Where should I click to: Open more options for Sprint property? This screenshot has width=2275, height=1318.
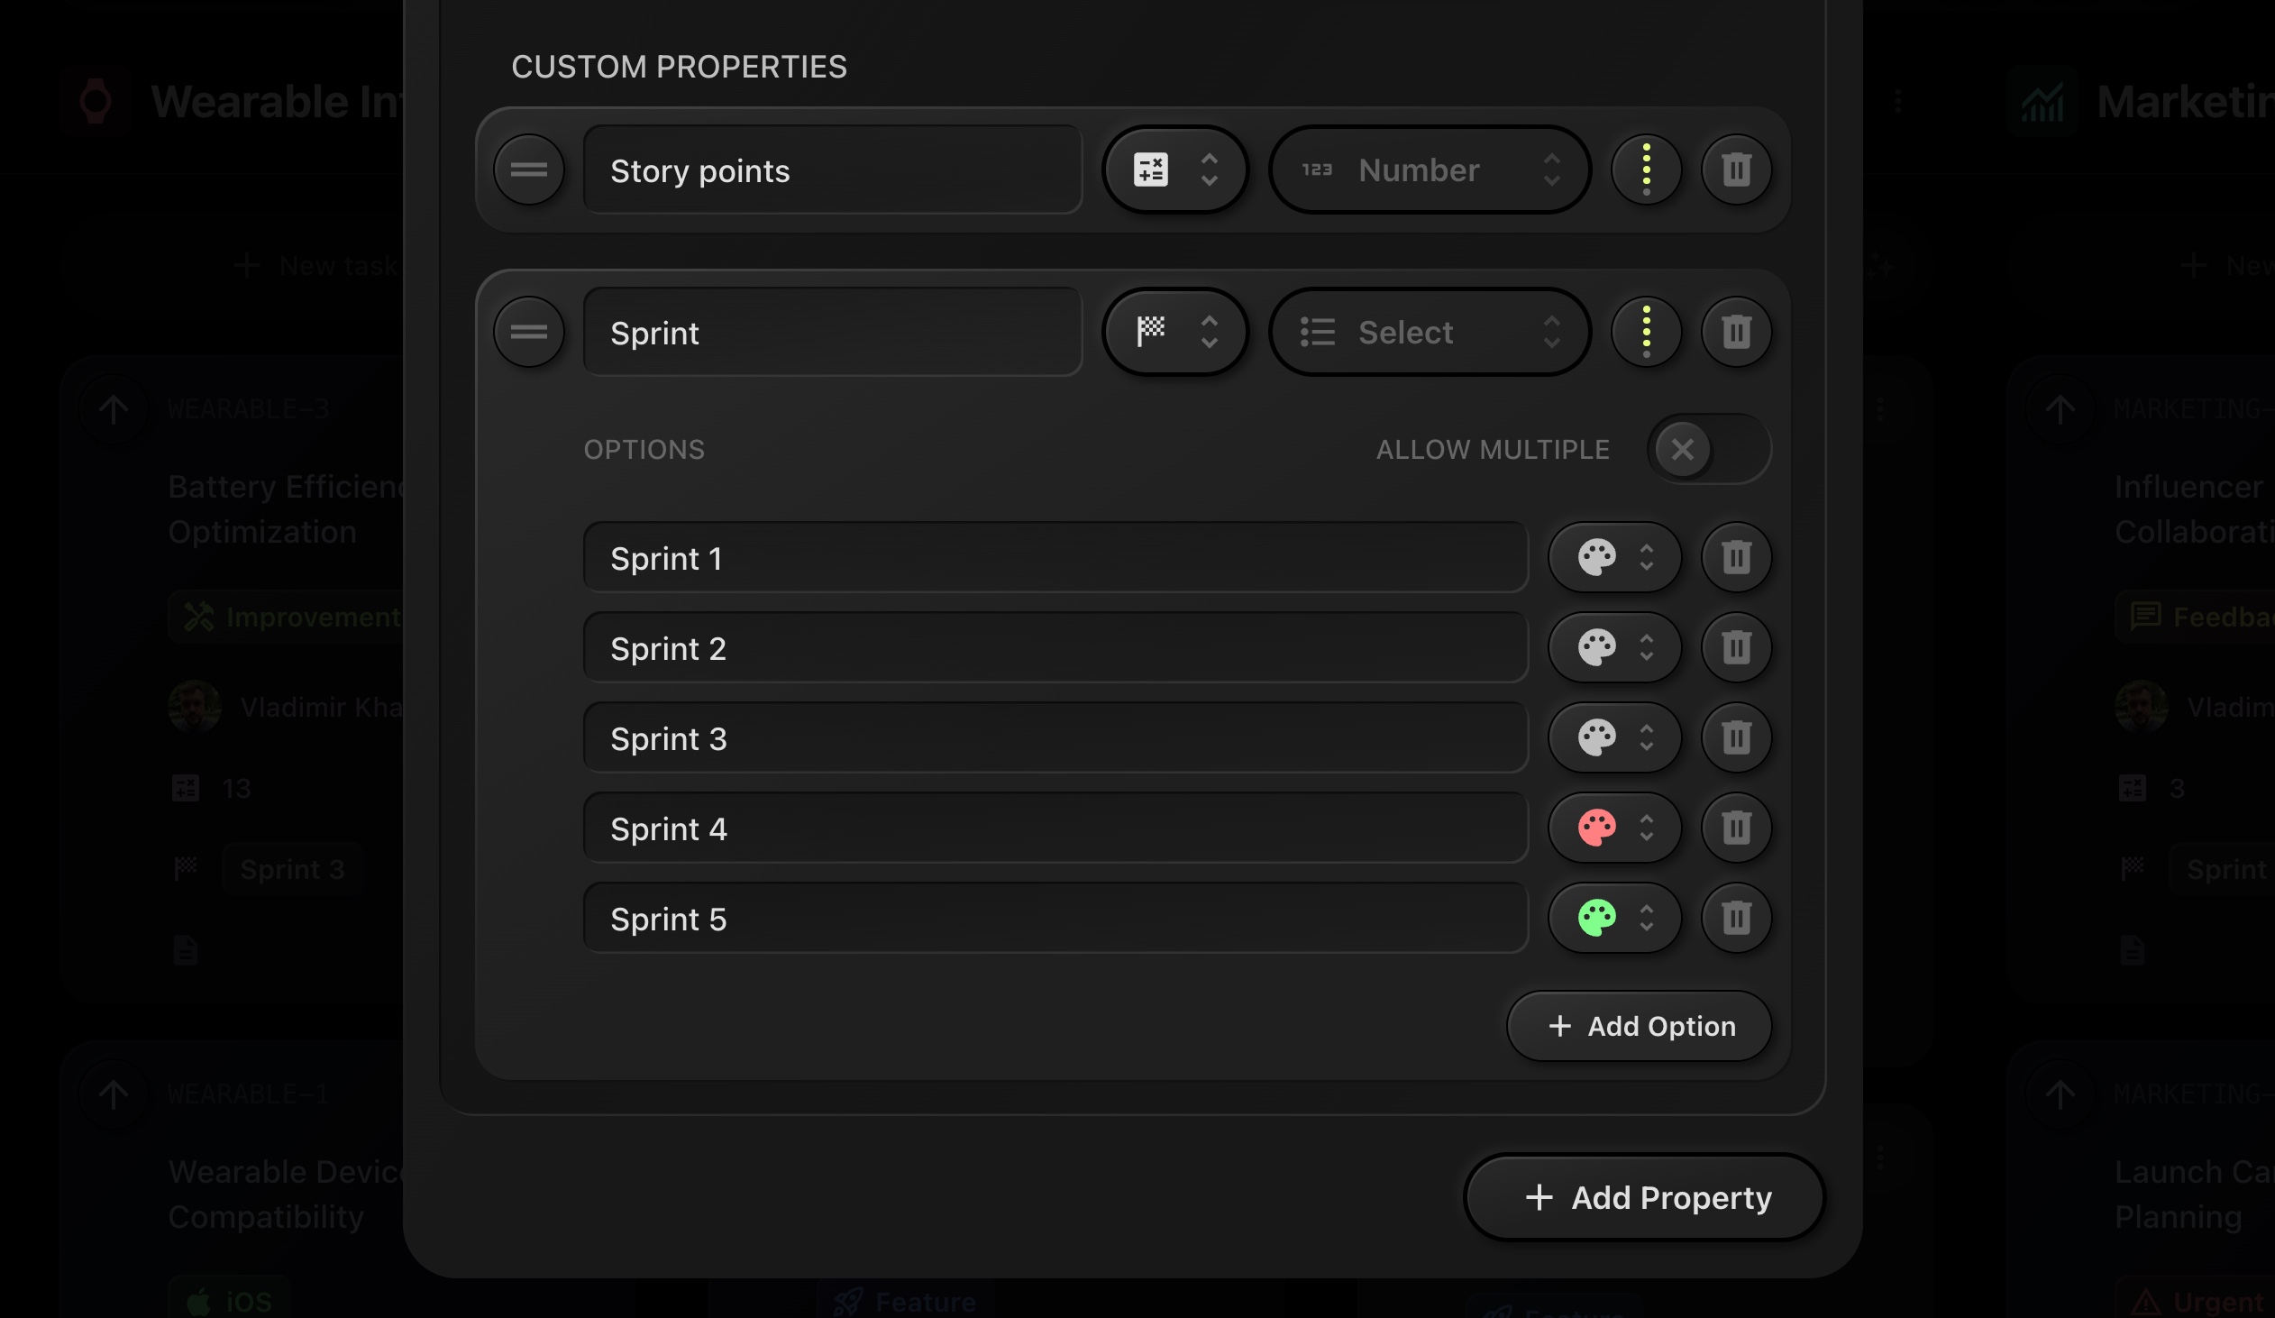1646,333
